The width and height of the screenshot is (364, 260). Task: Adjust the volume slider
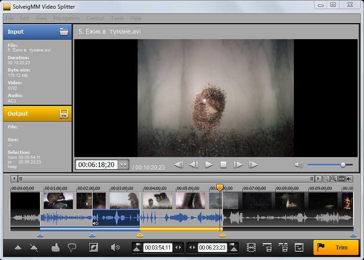[x=343, y=165]
